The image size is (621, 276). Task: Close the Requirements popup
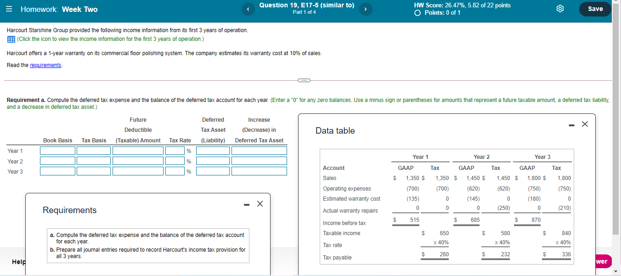260,203
